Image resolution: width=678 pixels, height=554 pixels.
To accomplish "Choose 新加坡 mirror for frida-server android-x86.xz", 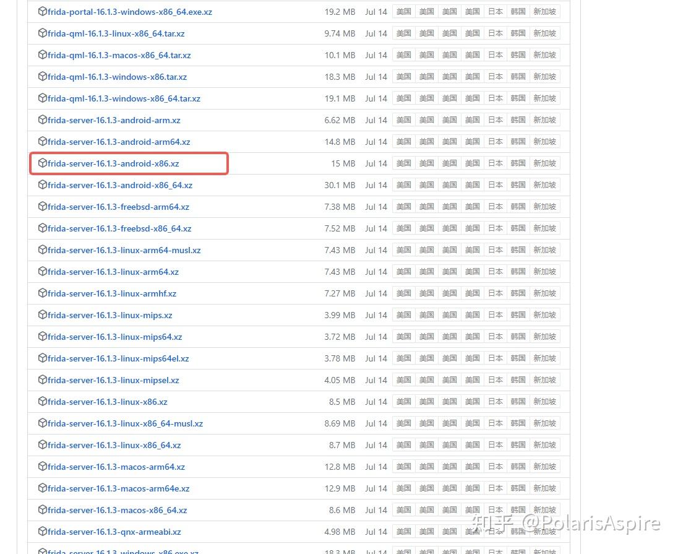I will [544, 163].
